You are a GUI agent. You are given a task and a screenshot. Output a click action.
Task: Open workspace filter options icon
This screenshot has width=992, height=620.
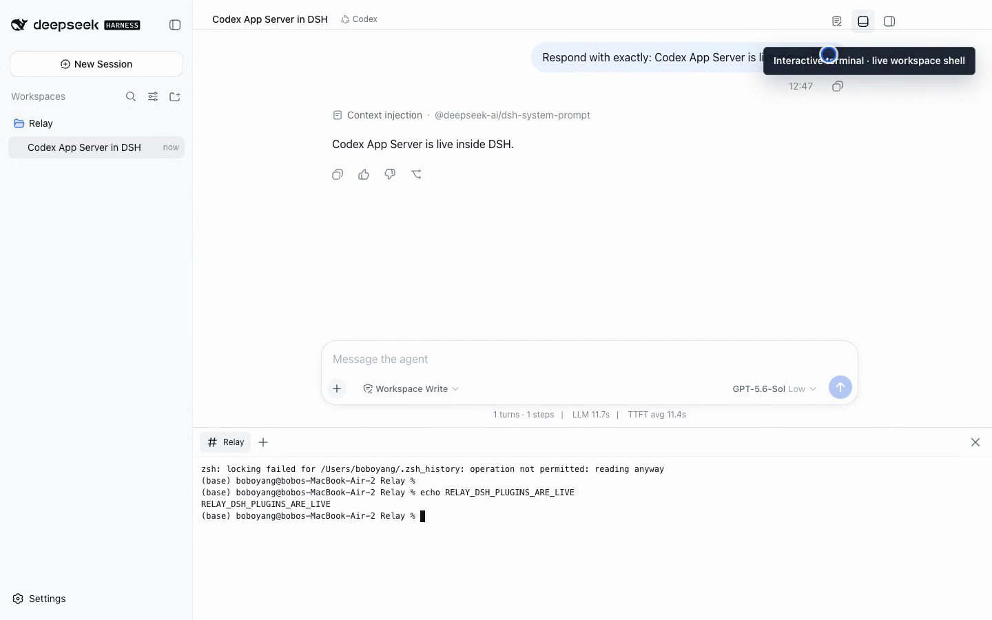tap(153, 96)
